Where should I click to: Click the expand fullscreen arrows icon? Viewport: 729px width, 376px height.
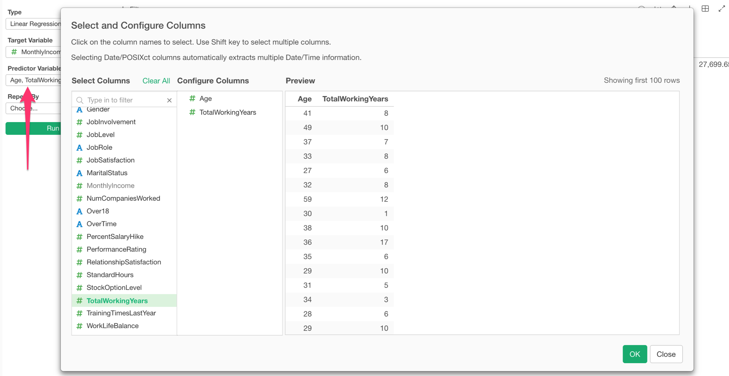tap(722, 9)
